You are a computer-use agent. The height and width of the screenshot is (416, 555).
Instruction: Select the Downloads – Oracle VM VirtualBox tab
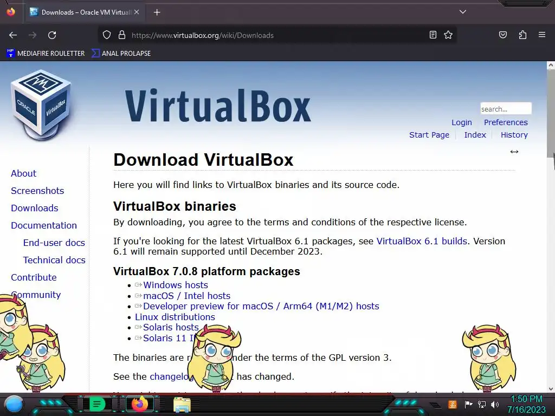coord(84,12)
